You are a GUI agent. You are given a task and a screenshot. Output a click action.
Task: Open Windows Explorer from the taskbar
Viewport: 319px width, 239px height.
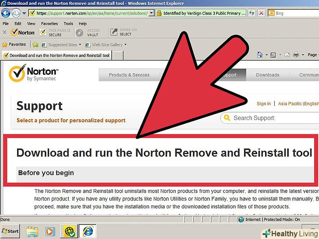[32, 231]
